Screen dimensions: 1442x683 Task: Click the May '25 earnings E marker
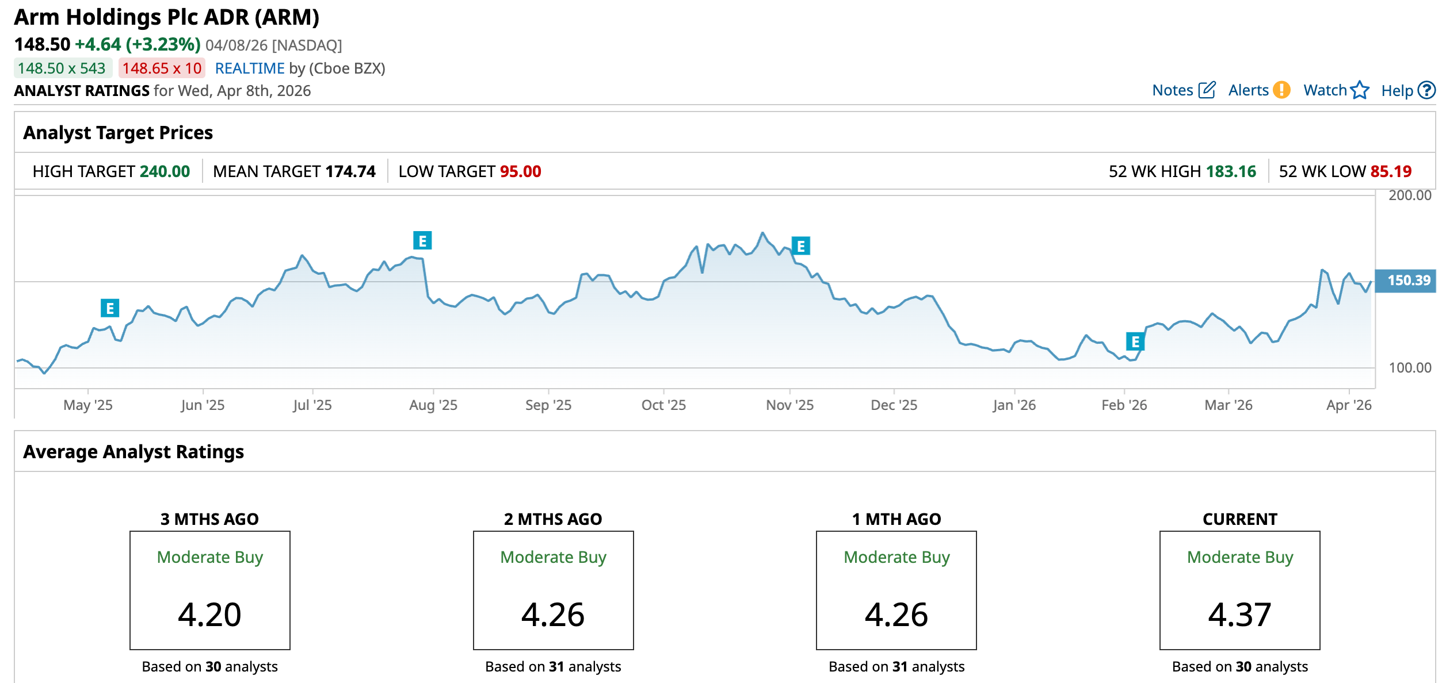click(x=110, y=308)
